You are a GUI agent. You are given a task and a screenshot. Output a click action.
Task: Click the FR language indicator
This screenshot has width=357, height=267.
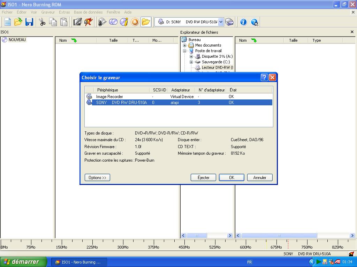pos(250,262)
